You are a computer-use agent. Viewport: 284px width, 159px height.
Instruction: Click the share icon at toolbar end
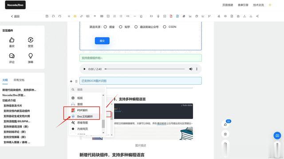(257, 16)
